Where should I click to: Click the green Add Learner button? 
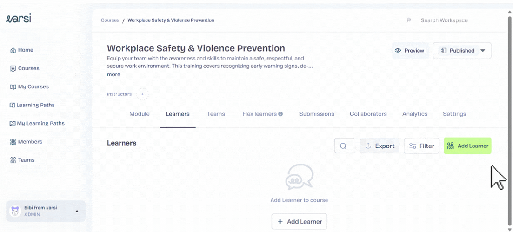[467, 146]
